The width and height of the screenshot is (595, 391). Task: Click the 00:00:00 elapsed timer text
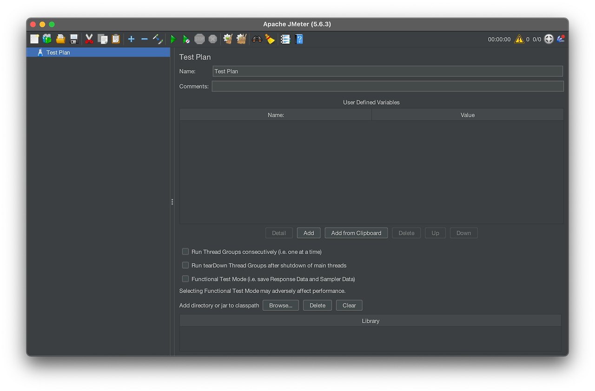[x=499, y=39]
